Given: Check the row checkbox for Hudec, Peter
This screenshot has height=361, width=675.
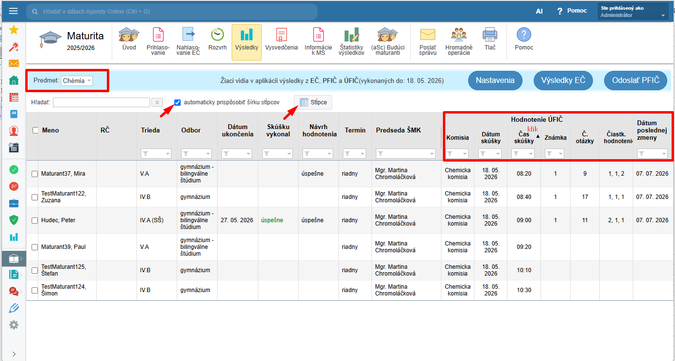Looking at the screenshot, I should (x=34, y=220).
